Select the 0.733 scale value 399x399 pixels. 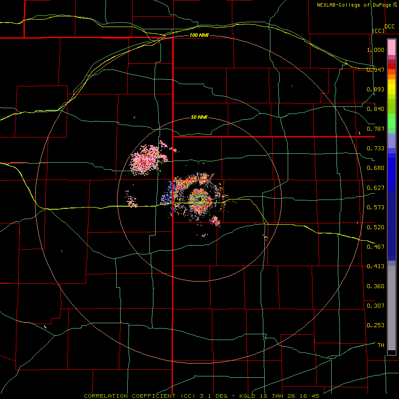click(376, 149)
